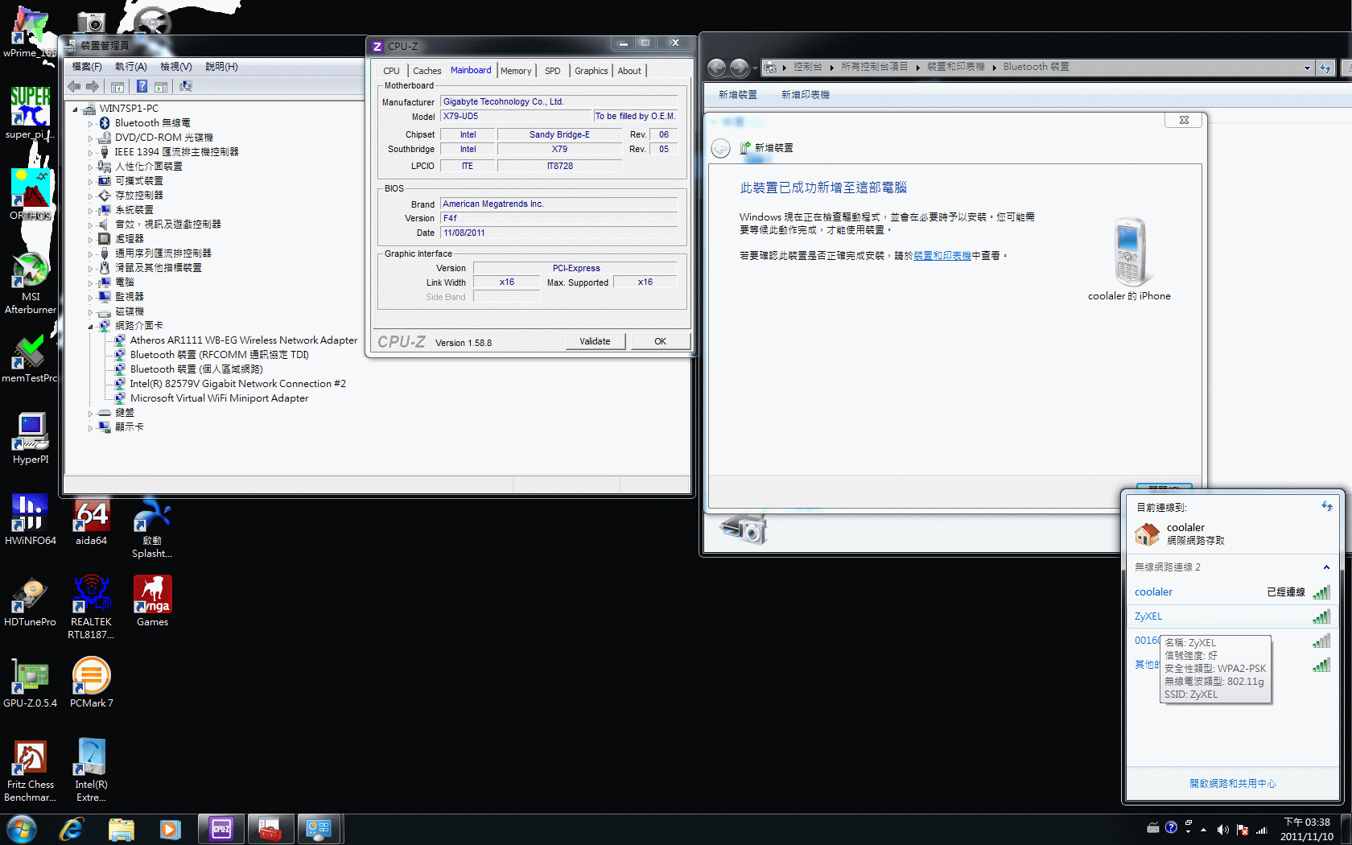Launch HDTunePro desktop shortcut

point(30,602)
